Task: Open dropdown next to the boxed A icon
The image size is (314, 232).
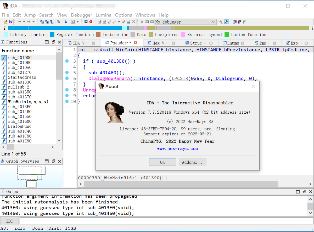Action: [x=77, y=22]
